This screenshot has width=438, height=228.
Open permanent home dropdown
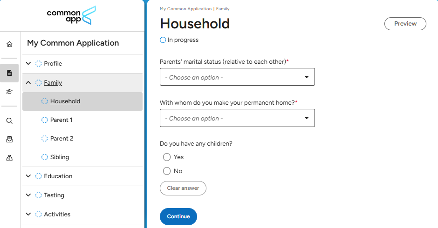tap(237, 118)
